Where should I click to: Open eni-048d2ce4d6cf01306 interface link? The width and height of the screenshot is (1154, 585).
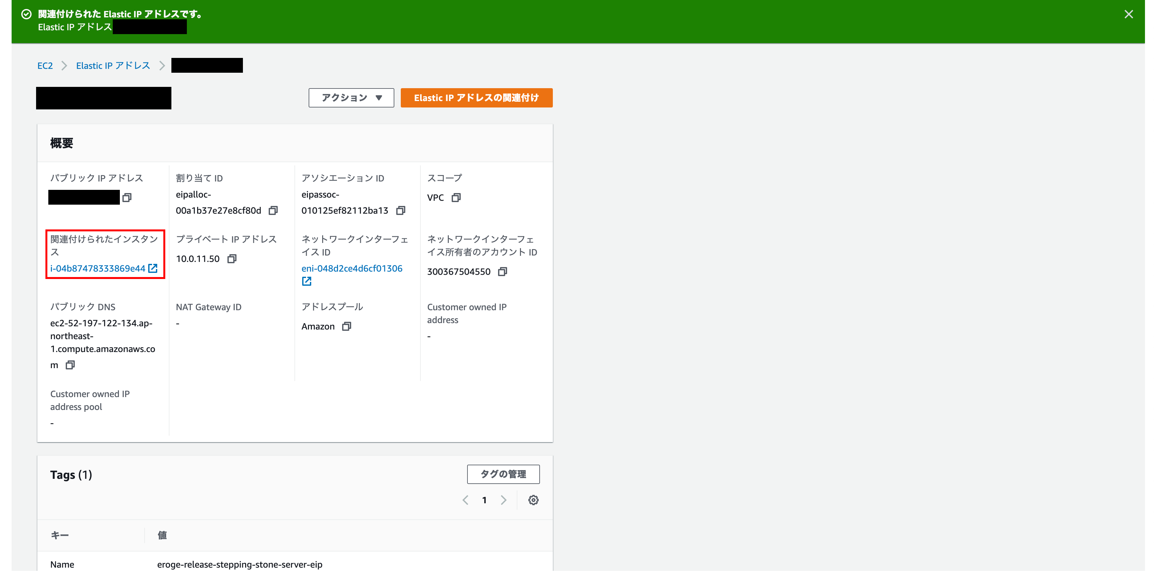pos(352,269)
